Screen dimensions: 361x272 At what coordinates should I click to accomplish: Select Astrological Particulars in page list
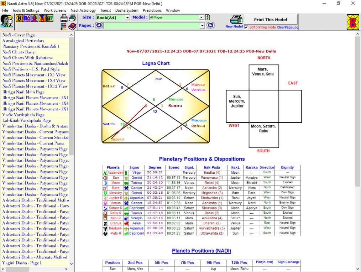point(23,41)
